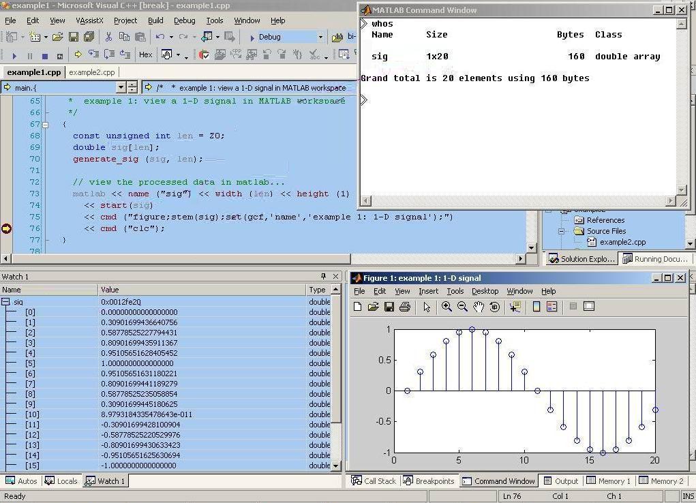
Task: Activate Rotate 3D in the figure toolbar
Action: point(495,306)
